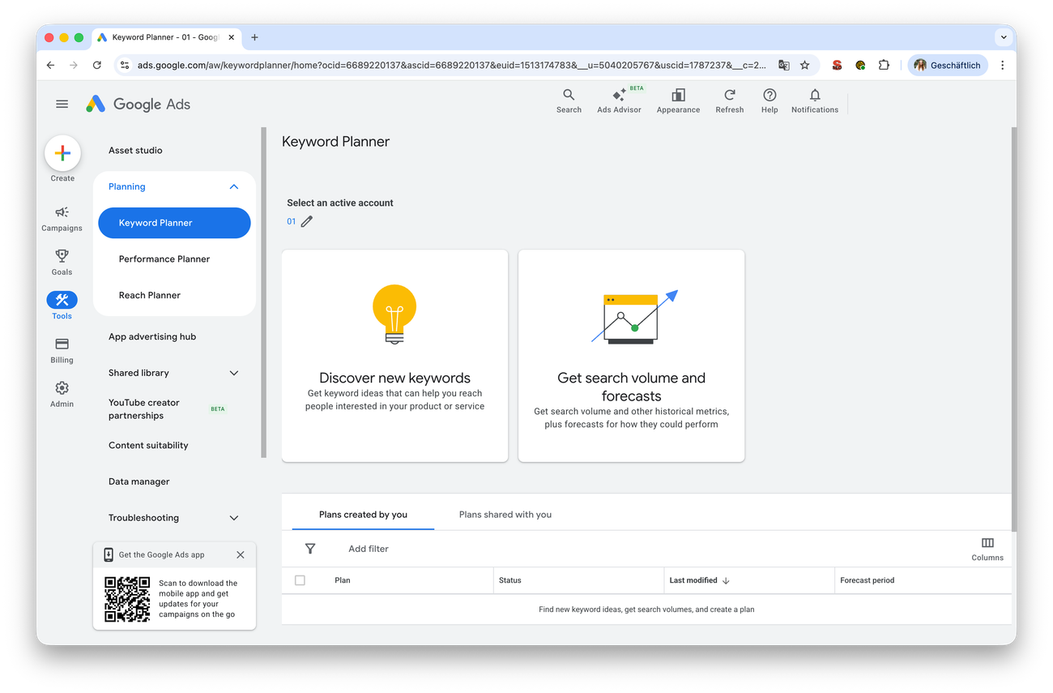This screenshot has height=693, width=1053.
Task: Open the hamburger main menu
Action: tap(62, 104)
